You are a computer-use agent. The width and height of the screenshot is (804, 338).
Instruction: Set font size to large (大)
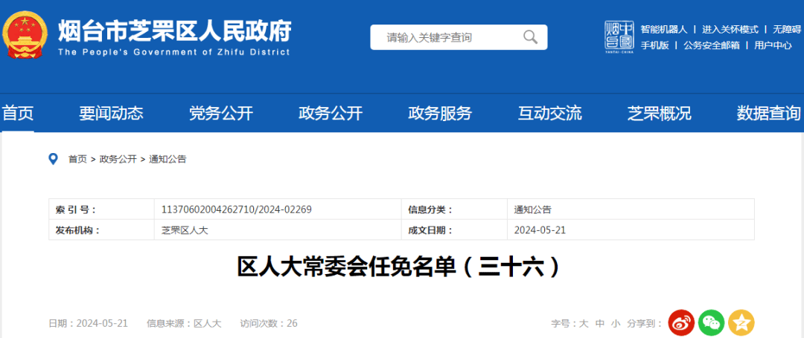point(584,323)
